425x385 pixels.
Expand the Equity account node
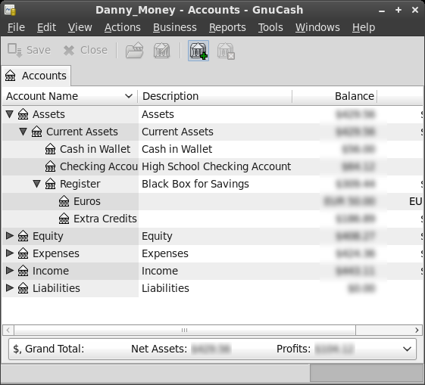(10, 236)
